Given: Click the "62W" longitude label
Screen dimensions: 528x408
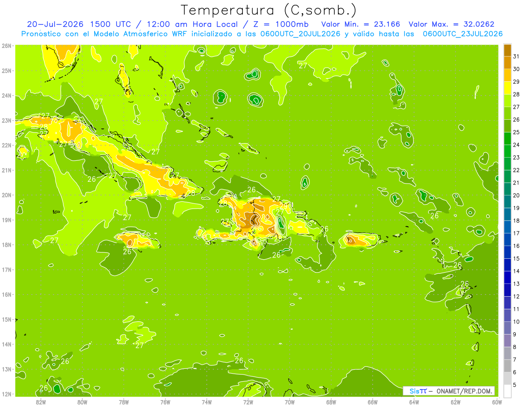Looking at the screenshot, I should [x=456, y=402].
